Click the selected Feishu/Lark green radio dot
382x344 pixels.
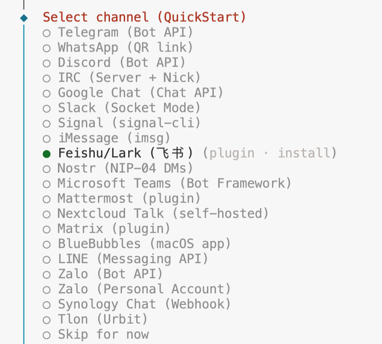pyautogui.click(x=47, y=154)
